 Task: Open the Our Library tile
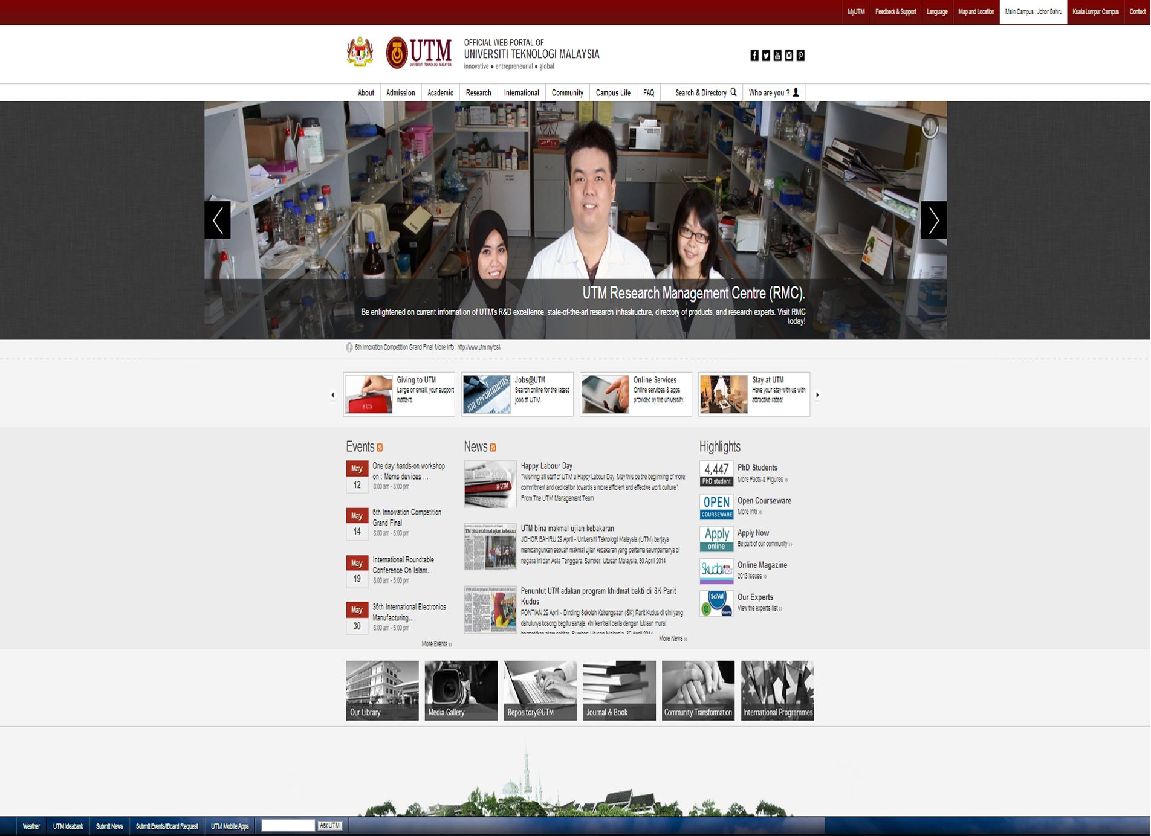point(382,690)
